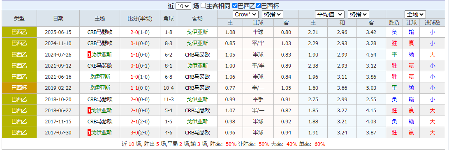The width and height of the screenshot is (449, 150).
Task: Click the 巴西乙 tag in the 2025-06-15 row
Action: pyautogui.click(x=19, y=32)
